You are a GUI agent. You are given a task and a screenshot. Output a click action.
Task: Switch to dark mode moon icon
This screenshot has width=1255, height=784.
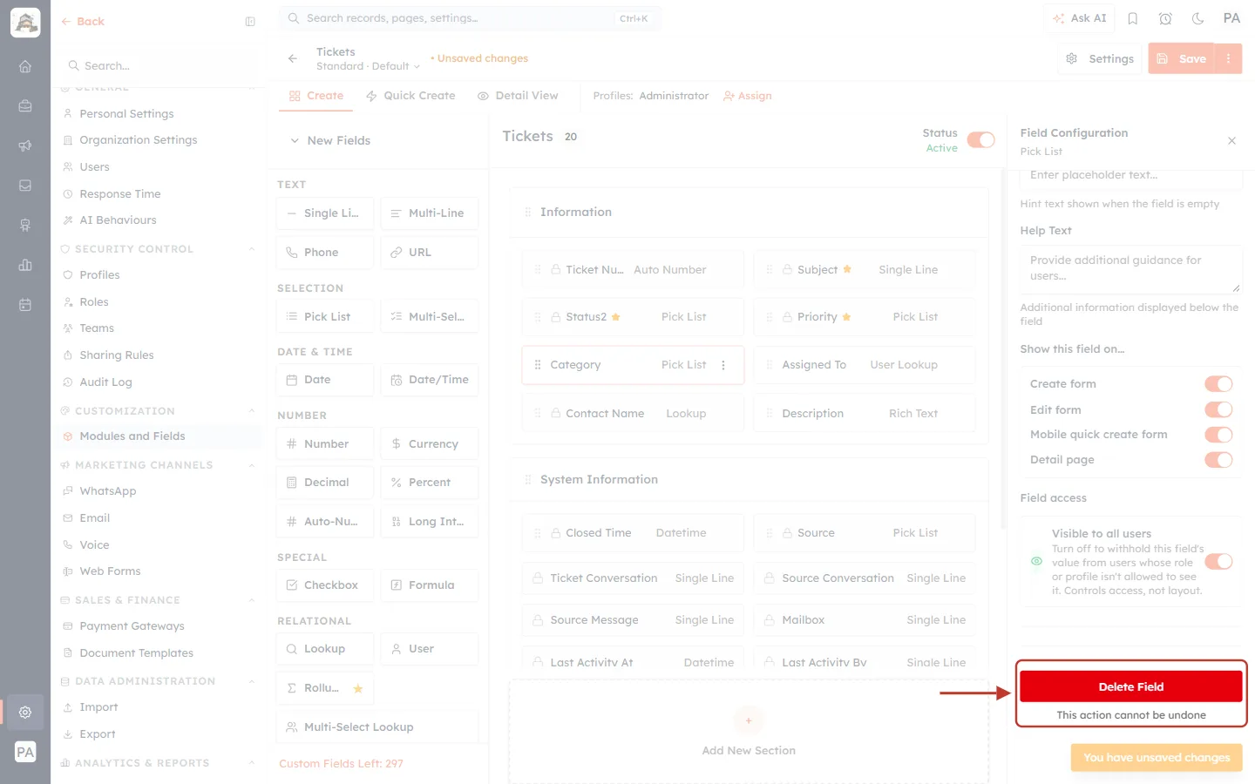point(1198,18)
